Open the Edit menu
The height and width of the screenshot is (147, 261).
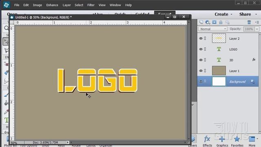(x=26, y=5)
